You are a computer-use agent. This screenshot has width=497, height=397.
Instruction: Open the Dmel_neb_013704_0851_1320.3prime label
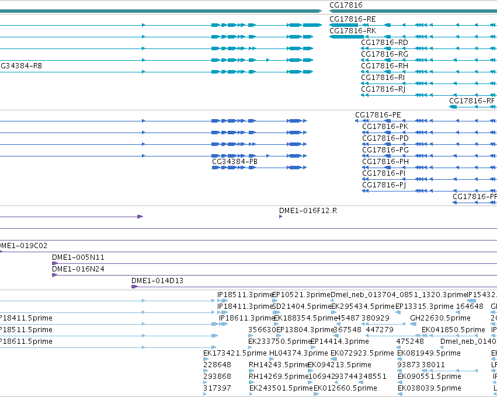click(x=399, y=295)
